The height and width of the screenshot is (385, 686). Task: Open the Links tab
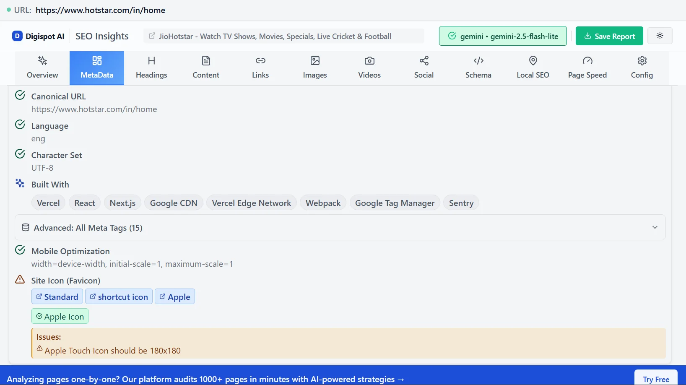[x=260, y=68]
